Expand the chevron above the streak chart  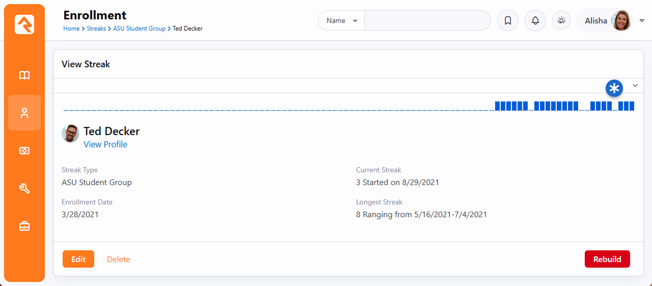click(635, 86)
